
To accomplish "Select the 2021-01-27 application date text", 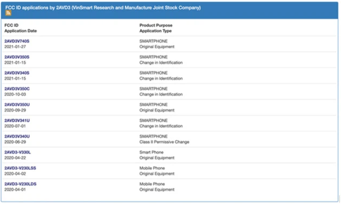I will pyautogui.click(x=15, y=47).
